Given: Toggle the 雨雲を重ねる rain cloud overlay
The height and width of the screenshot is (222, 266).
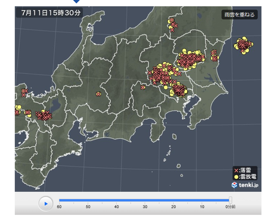Looking at the screenshot, I should pos(239,14).
